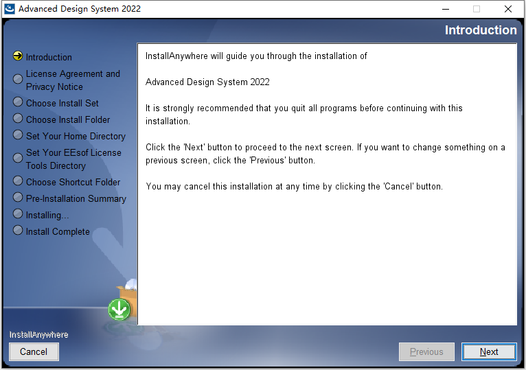The width and height of the screenshot is (526, 370).
Task: Click the 'InstallAnywhere will guide you' sentence
Action: 256,56
